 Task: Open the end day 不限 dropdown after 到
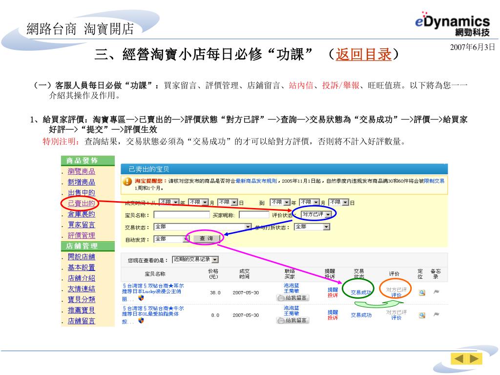click(339, 202)
